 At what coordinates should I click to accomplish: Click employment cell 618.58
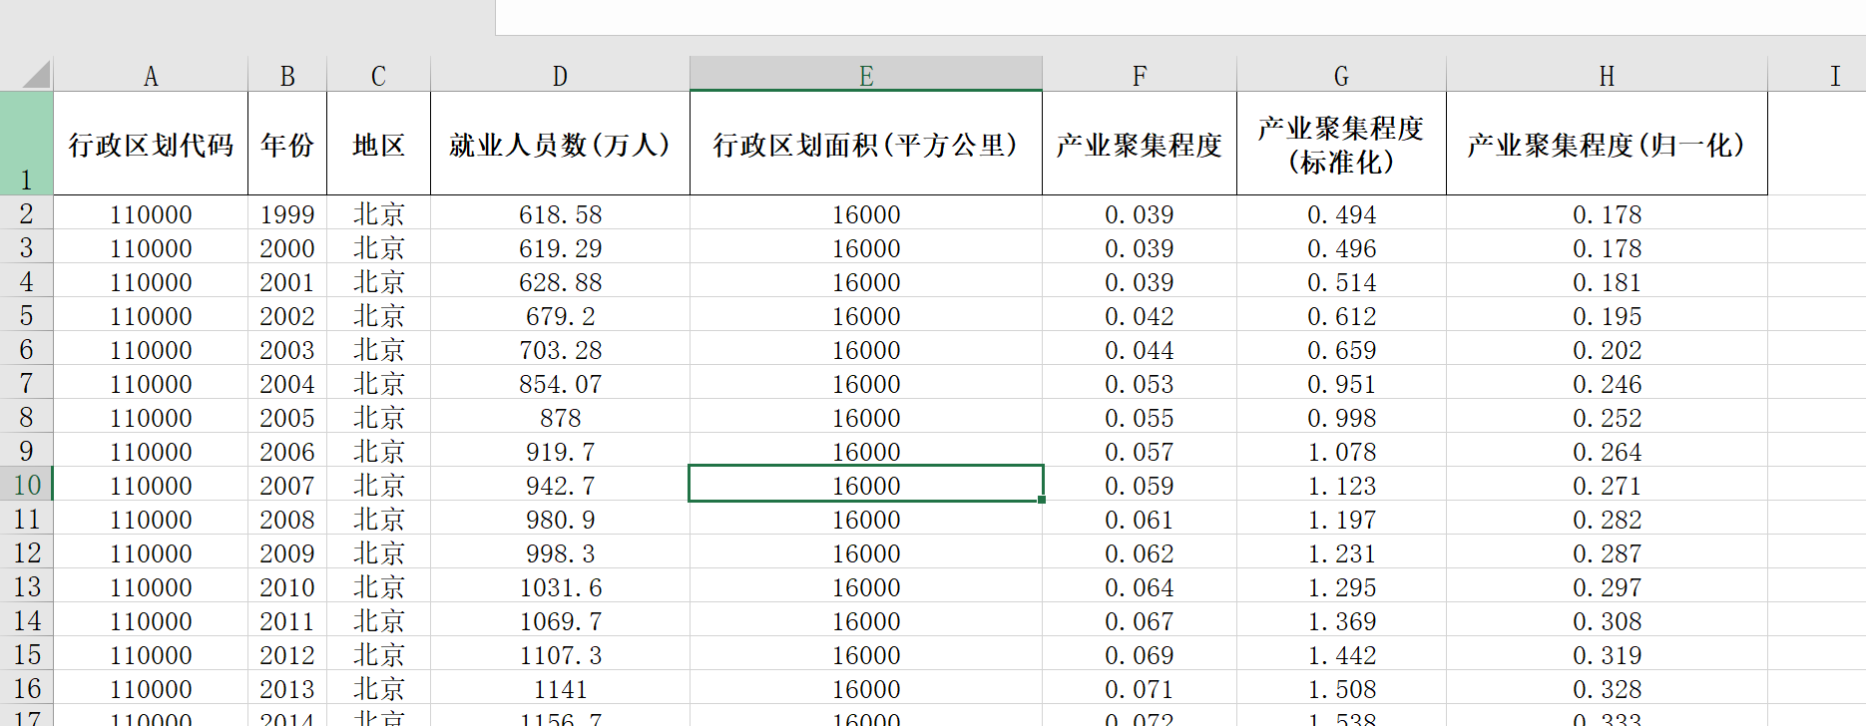560,213
